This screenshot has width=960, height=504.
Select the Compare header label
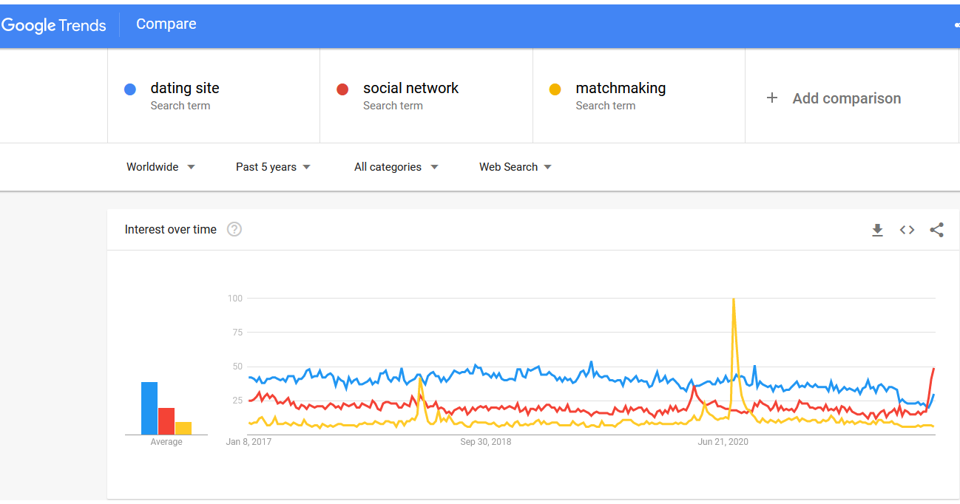[166, 24]
